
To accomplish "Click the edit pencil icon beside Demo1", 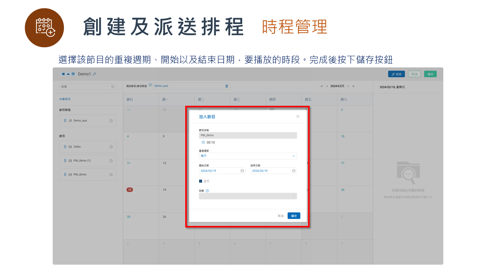I will 95,74.
